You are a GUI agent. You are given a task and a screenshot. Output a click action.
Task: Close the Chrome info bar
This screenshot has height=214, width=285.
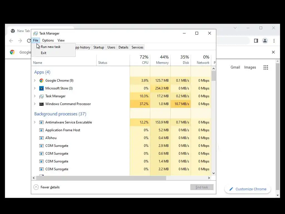273,52
